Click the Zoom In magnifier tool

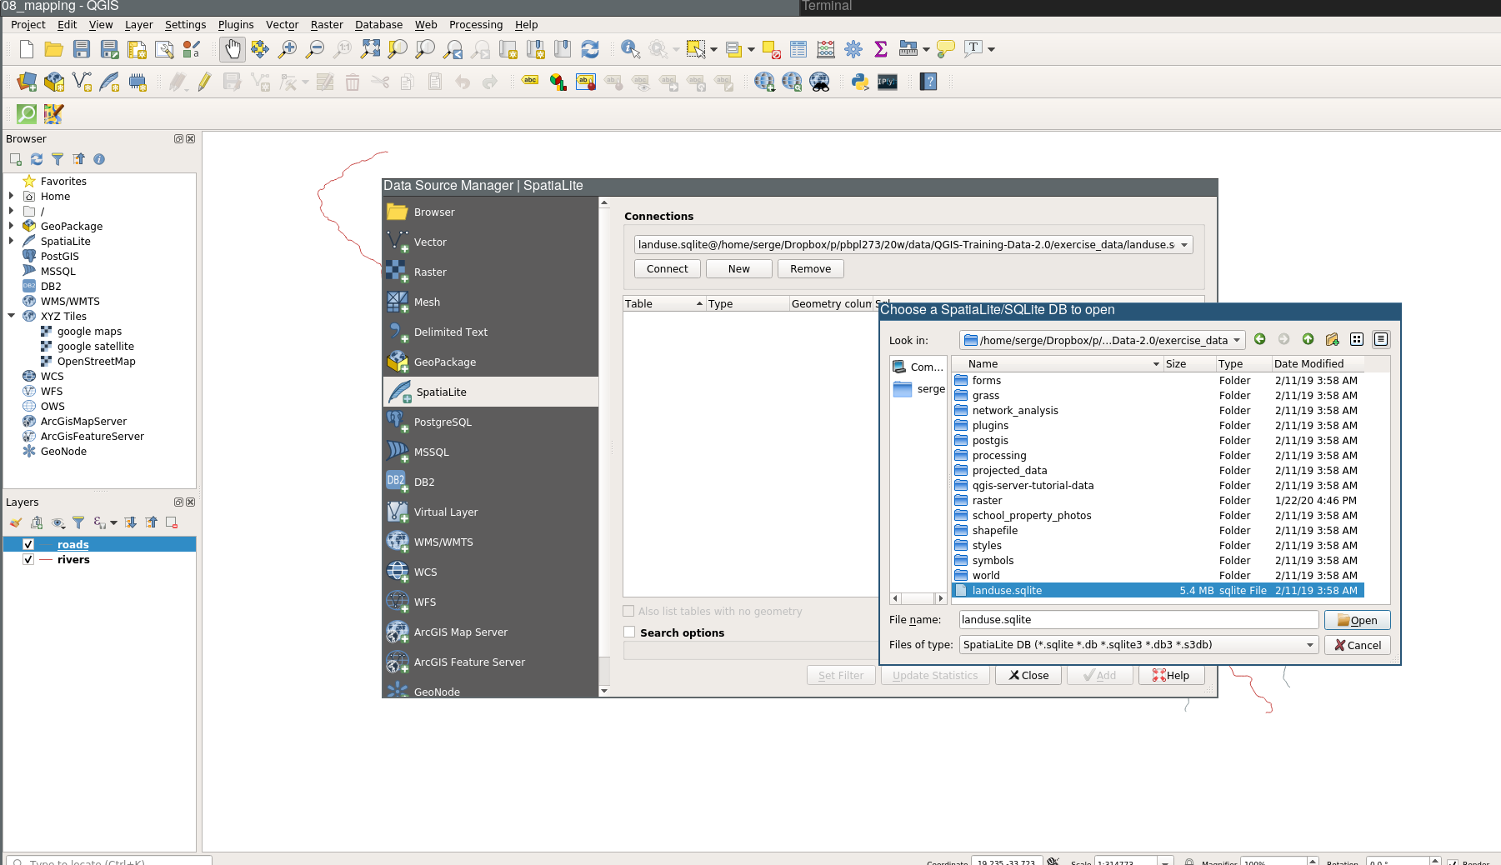click(287, 49)
